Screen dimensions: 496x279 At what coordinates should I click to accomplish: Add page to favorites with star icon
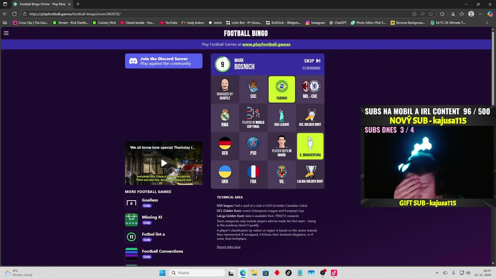tap(431, 14)
